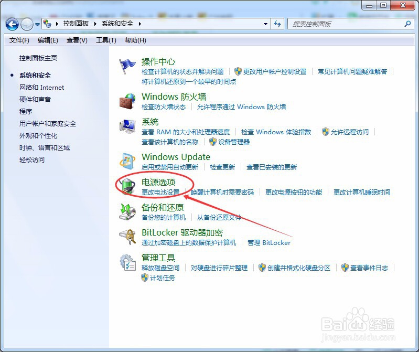The image size is (419, 352).
Task: Open the 查看(V) menu
Action: point(77,40)
